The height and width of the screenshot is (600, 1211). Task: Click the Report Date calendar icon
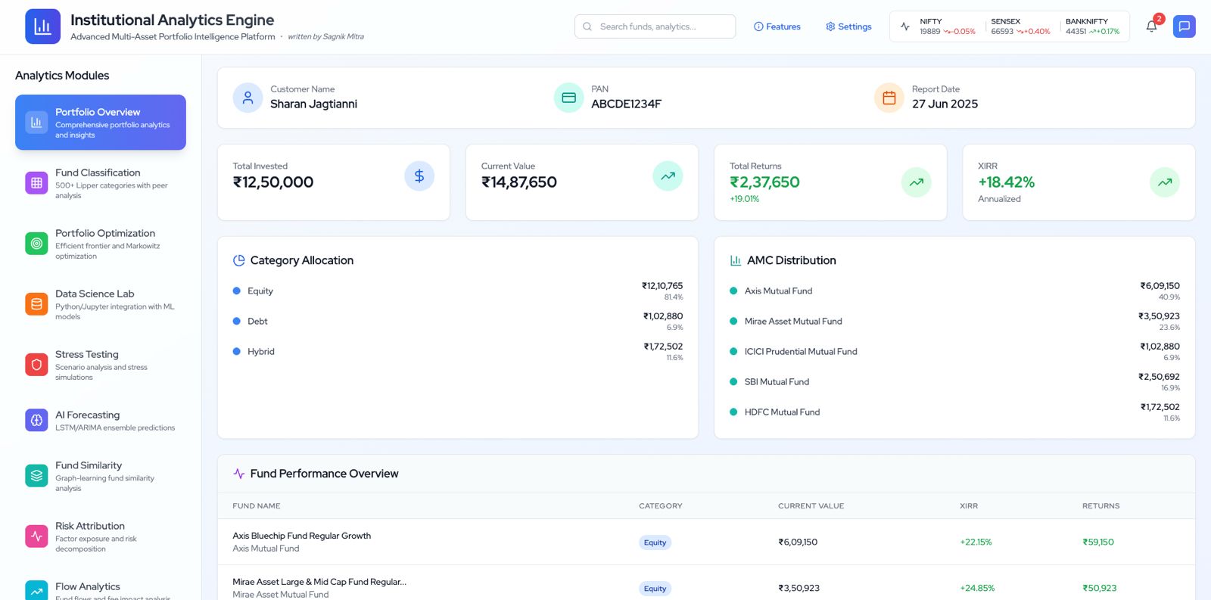coord(889,98)
